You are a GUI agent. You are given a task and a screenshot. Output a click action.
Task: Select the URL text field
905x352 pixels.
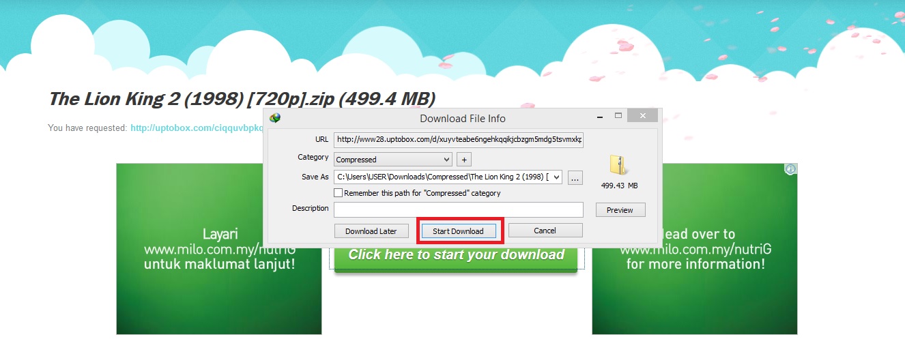click(x=459, y=139)
